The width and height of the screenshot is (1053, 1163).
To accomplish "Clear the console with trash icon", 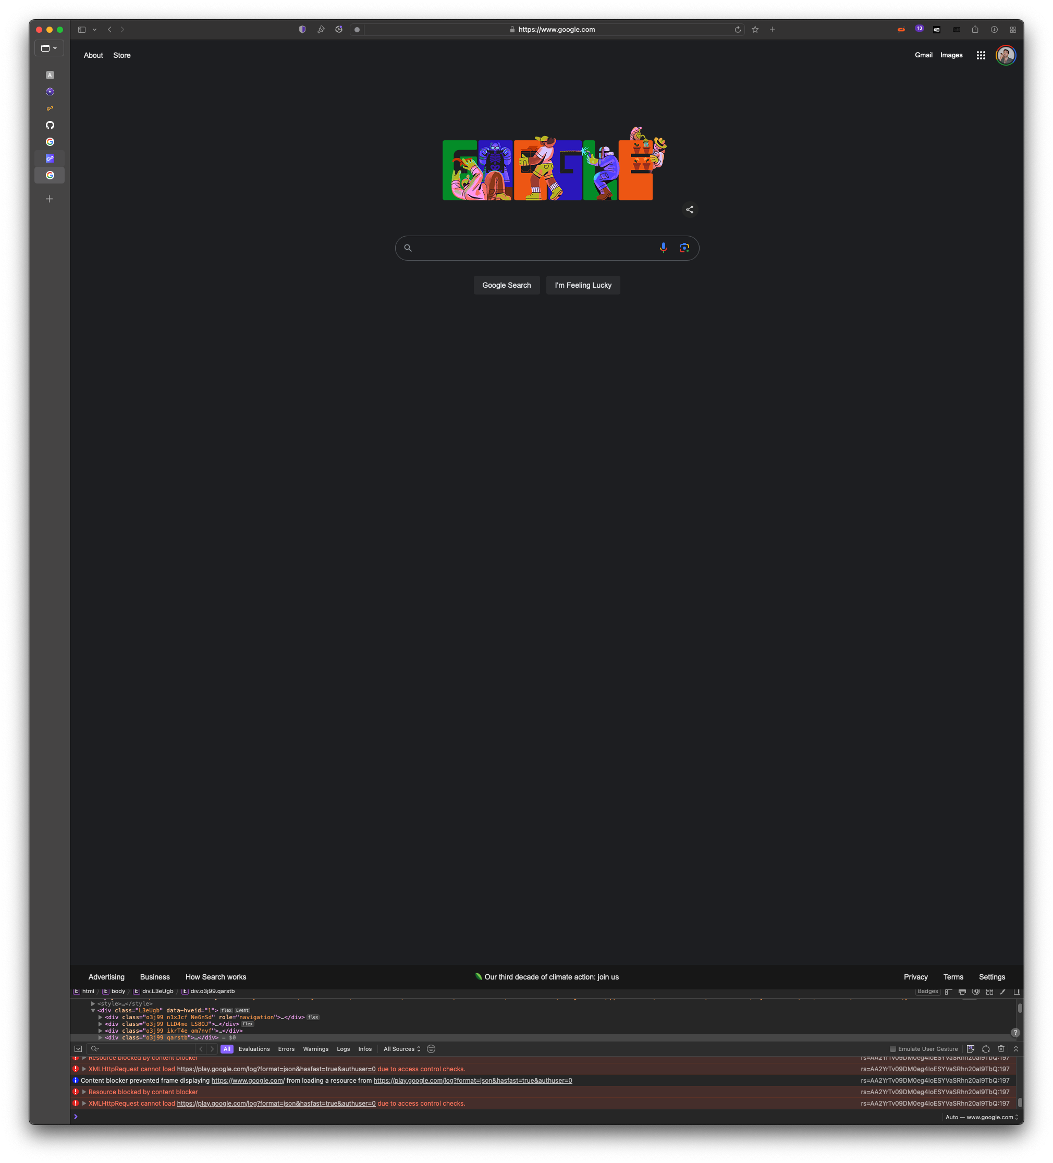I will (x=1001, y=1049).
